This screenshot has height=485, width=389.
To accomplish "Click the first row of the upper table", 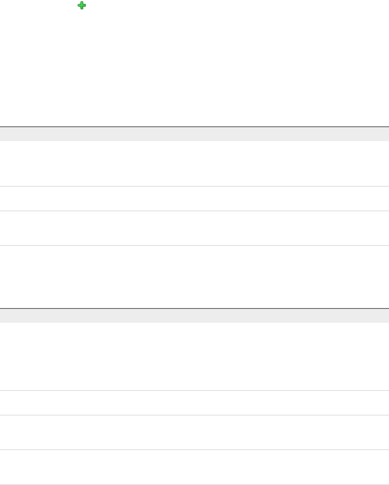I will click(194, 164).
